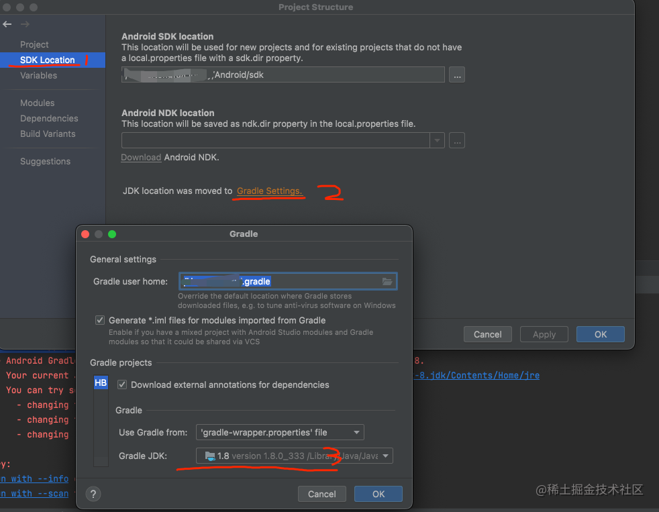Open Variables section in sidebar
The height and width of the screenshot is (512, 659).
(x=39, y=76)
